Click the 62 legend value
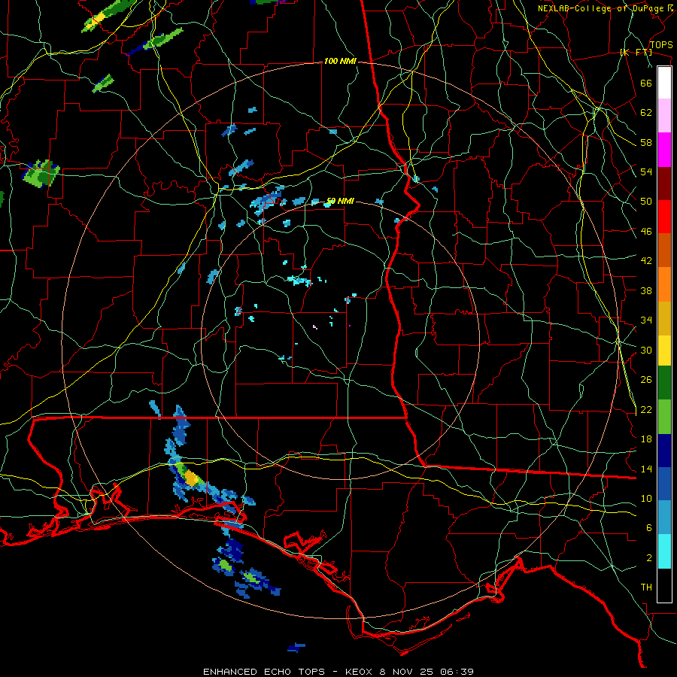Screen dimensions: 677x677 click(x=646, y=113)
